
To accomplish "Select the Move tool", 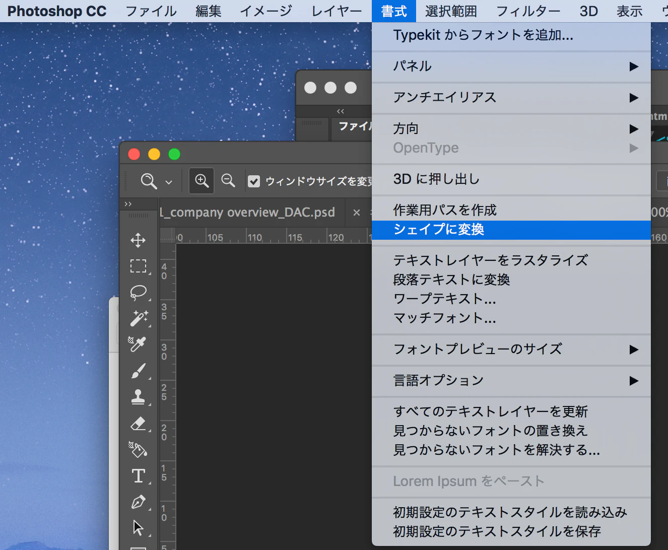I will point(138,240).
